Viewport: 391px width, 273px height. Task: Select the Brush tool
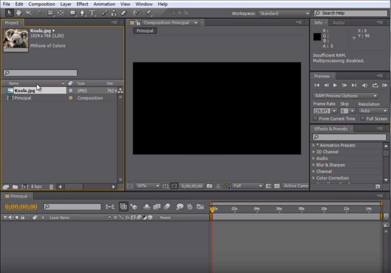(105, 13)
